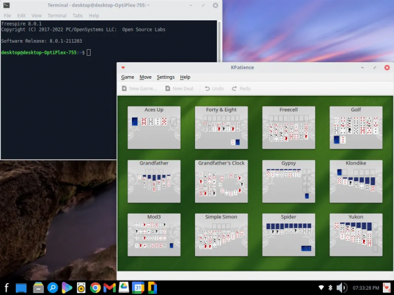The width and height of the screenshot is (394, 295).
Task: Open Google Keep taskbar icon
Action: [x=152, y=288]
